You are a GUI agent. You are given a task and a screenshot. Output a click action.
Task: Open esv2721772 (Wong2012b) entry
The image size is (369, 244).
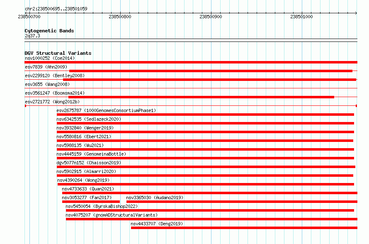pos(52,102)
